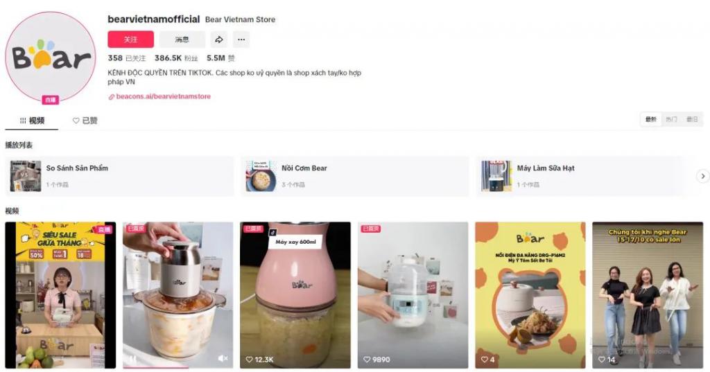Select the 热门 sort option
The height and width of the screenshot is (372, 710).
671,119
